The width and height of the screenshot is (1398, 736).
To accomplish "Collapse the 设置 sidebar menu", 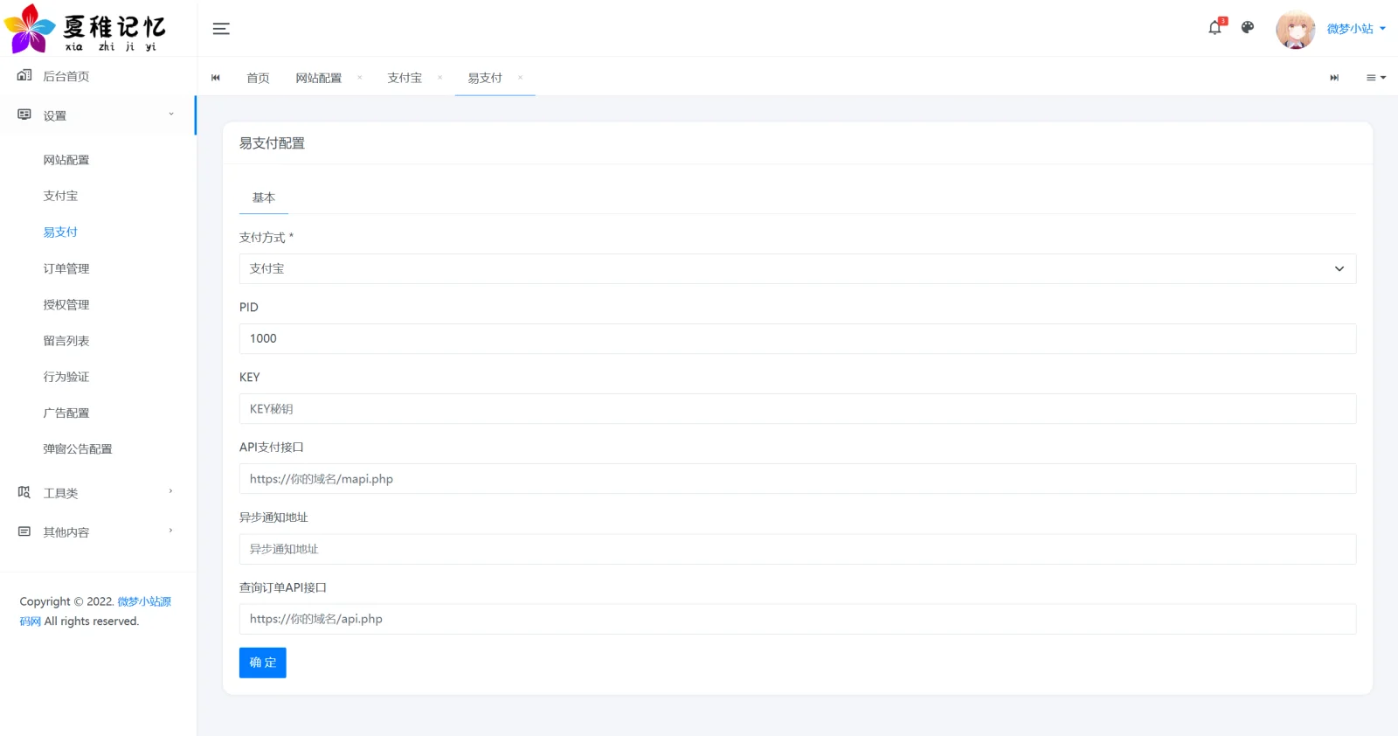I will coord(96,115).
